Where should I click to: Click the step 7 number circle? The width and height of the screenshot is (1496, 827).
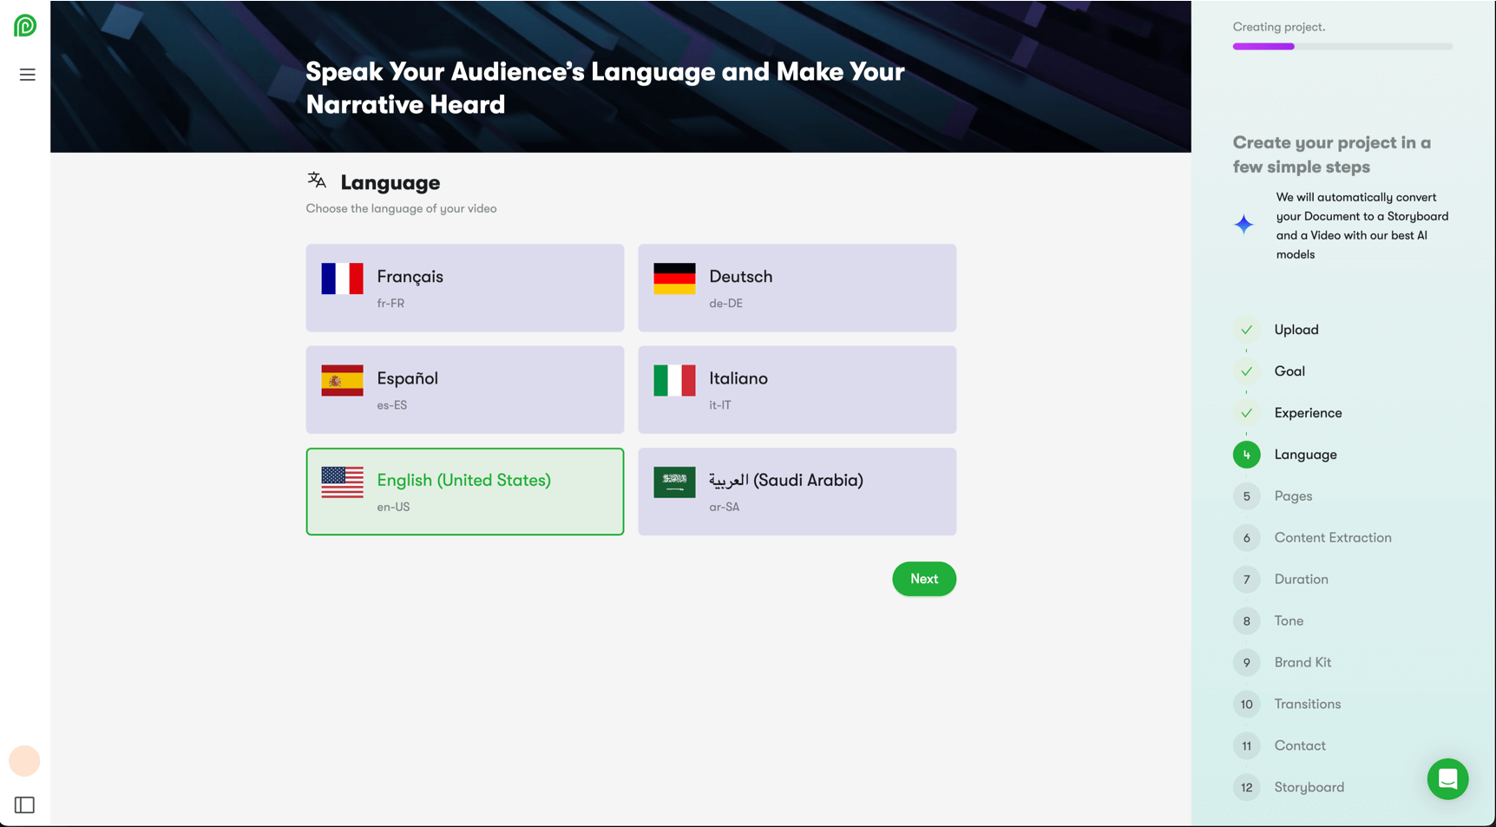(x=1246, y=580)
